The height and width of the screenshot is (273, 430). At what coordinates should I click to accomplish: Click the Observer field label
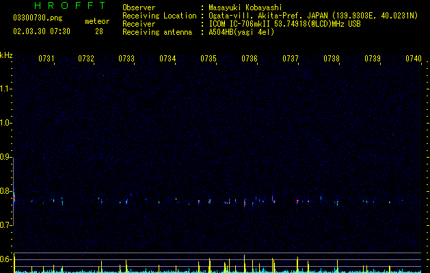139,8
